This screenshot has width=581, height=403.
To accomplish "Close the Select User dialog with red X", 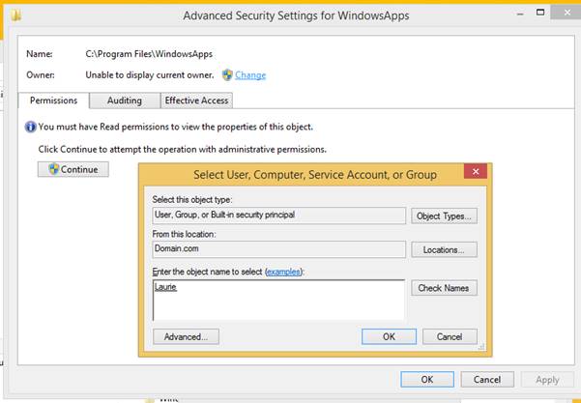I will 476,171.
